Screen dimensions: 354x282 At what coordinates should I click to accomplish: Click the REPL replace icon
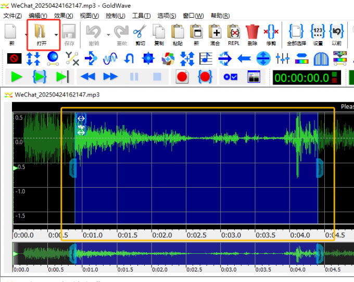click(x=234, y=31)
